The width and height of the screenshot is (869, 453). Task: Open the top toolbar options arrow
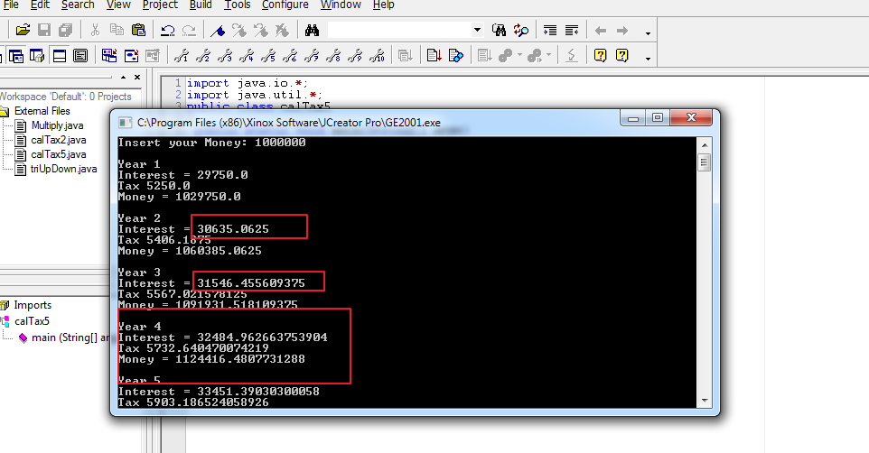[x=648, y=33]
